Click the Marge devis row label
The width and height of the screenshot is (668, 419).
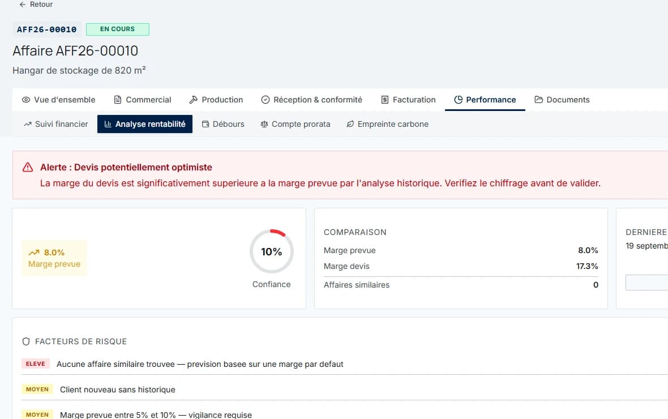tap(347, 266)
